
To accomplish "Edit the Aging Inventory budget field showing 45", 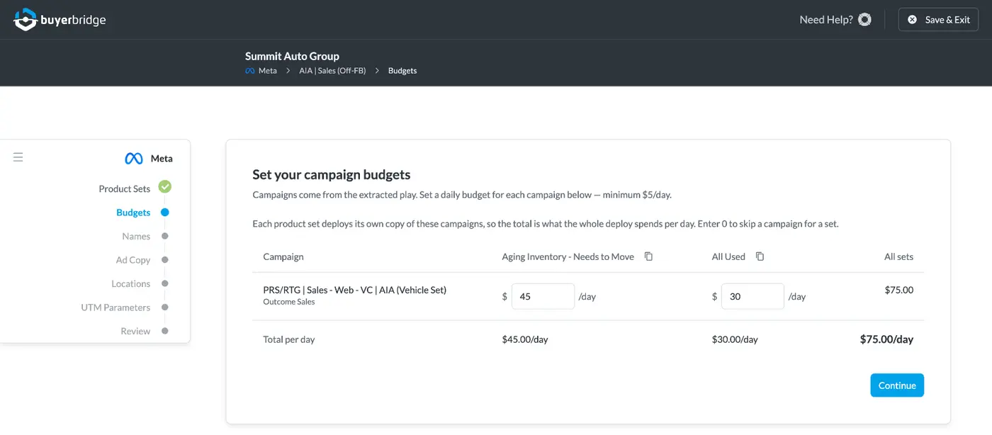I will [543, 296].
